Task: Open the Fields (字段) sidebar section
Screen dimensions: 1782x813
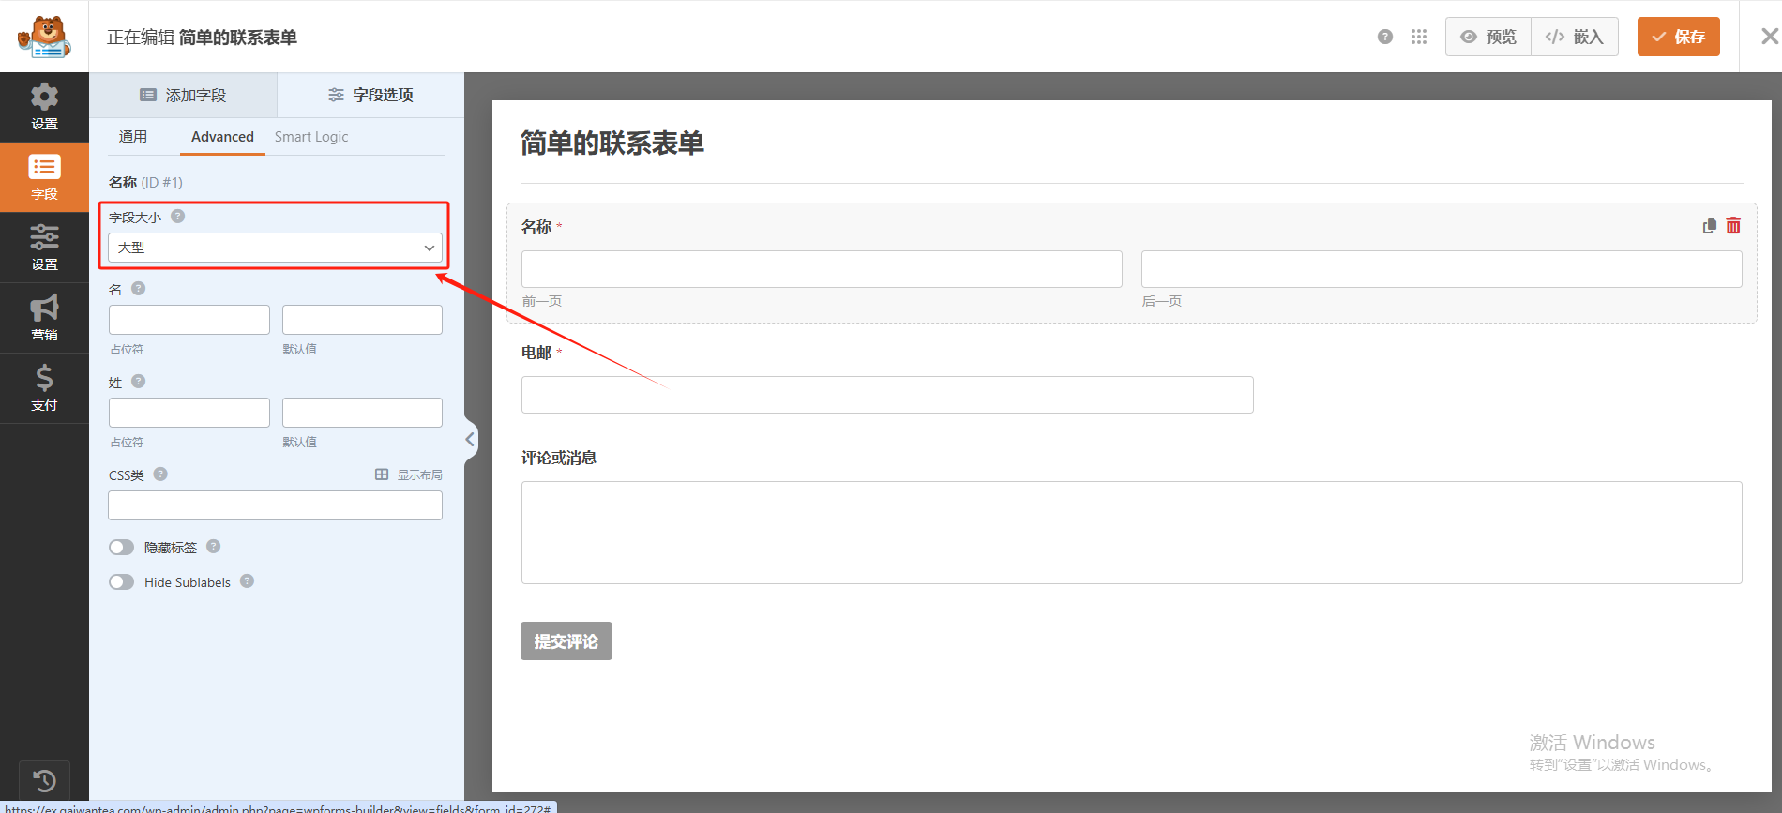Action: click(x=44, y=177)
